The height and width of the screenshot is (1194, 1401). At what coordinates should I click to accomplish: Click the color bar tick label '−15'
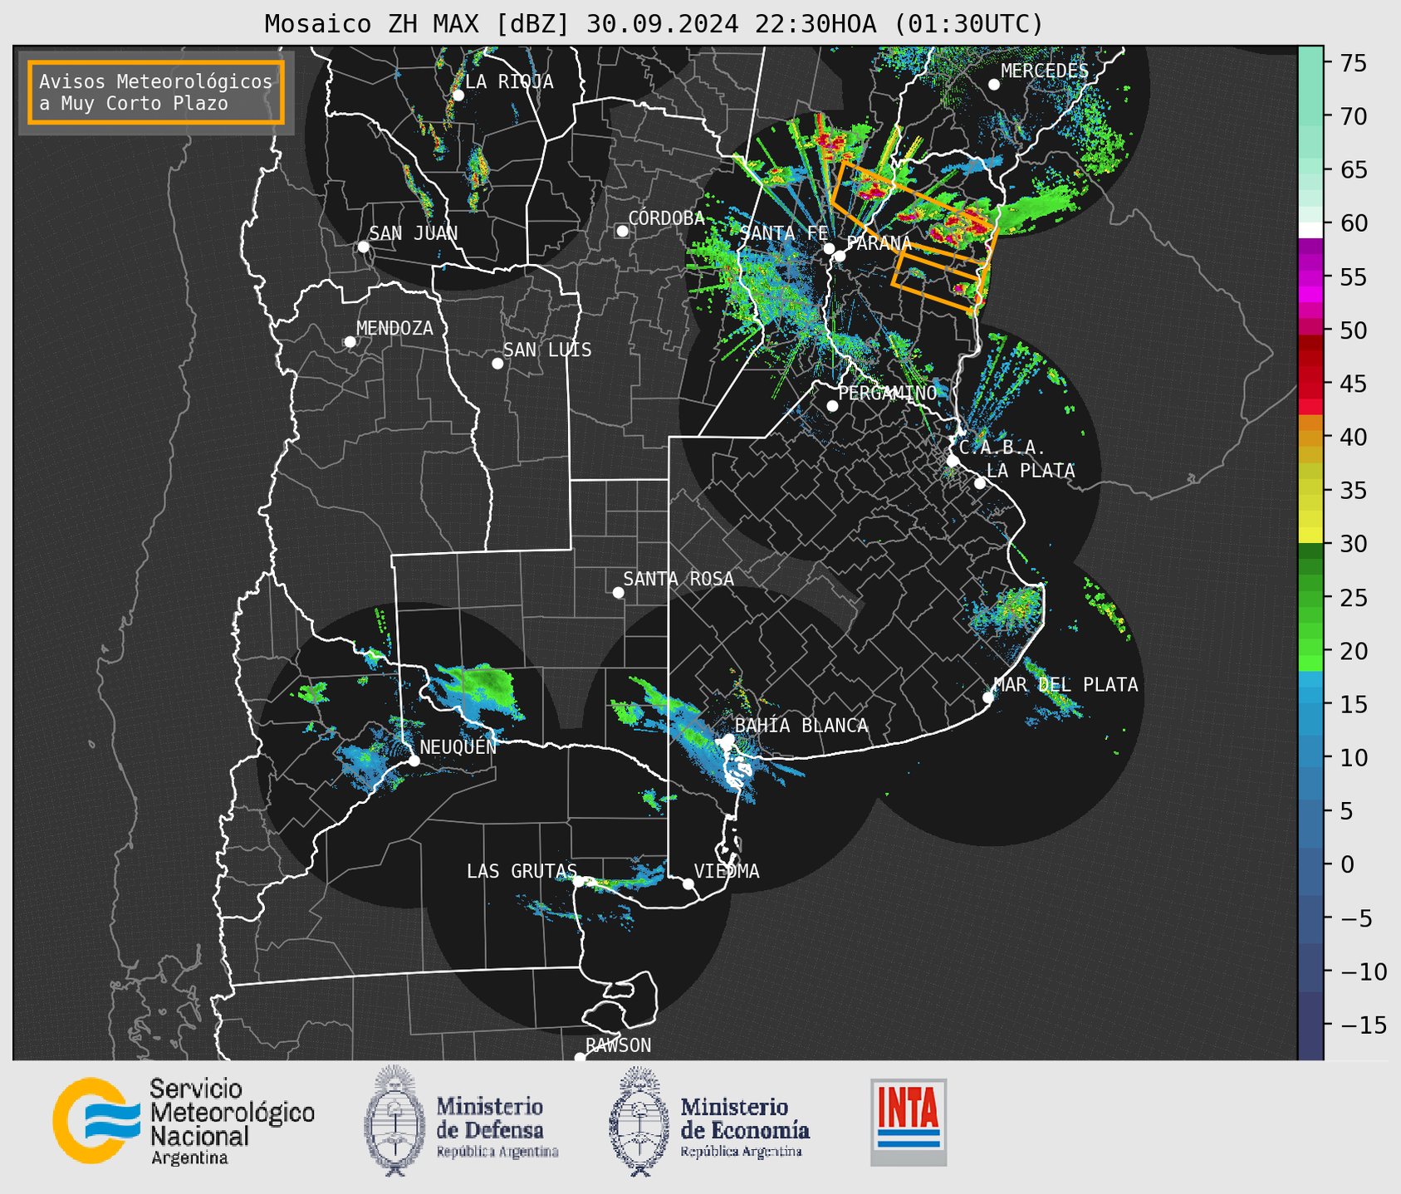[1362, 1025]
